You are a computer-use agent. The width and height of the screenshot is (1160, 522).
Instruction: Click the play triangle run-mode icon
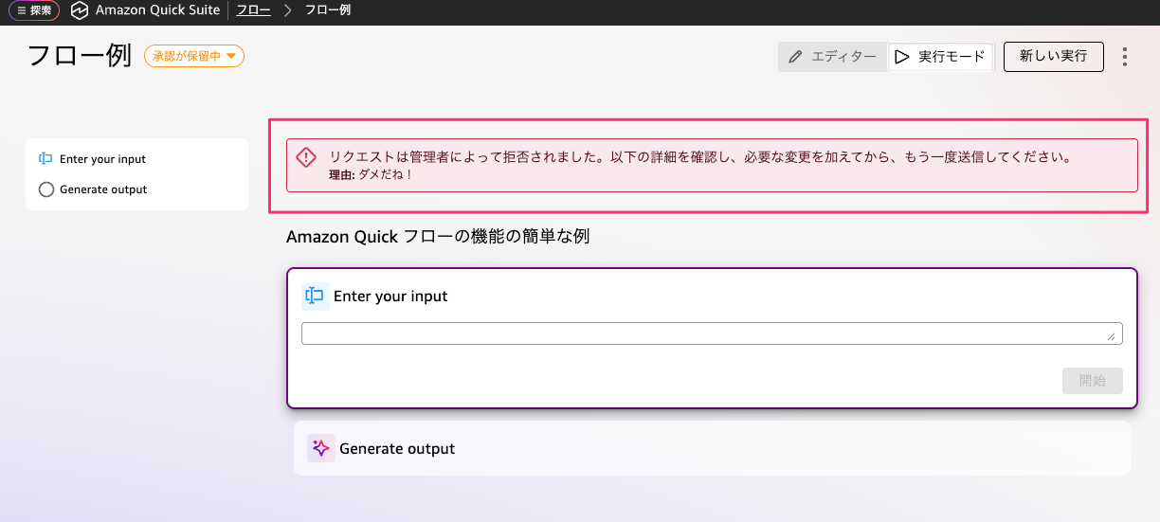pos(902,57)
